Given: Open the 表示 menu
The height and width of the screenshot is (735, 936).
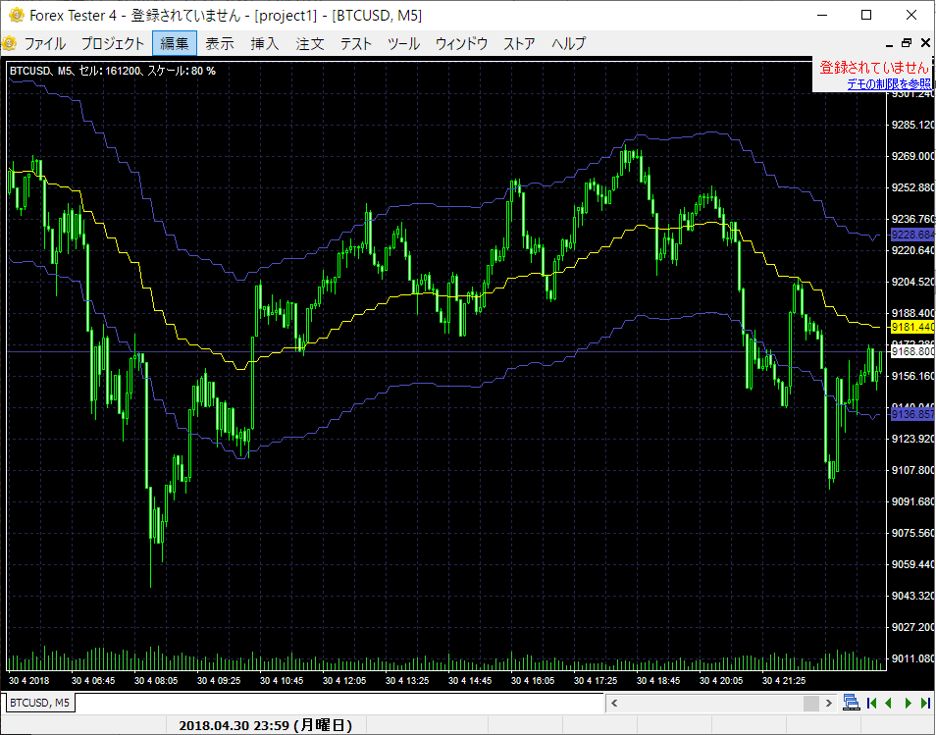Looking at the screenshot, I should click(220, 43).
